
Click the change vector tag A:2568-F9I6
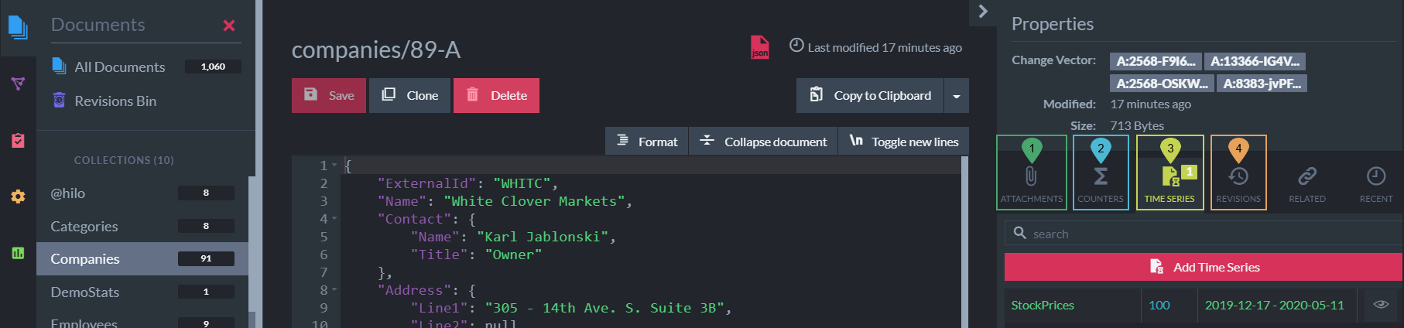[1156, 61]
